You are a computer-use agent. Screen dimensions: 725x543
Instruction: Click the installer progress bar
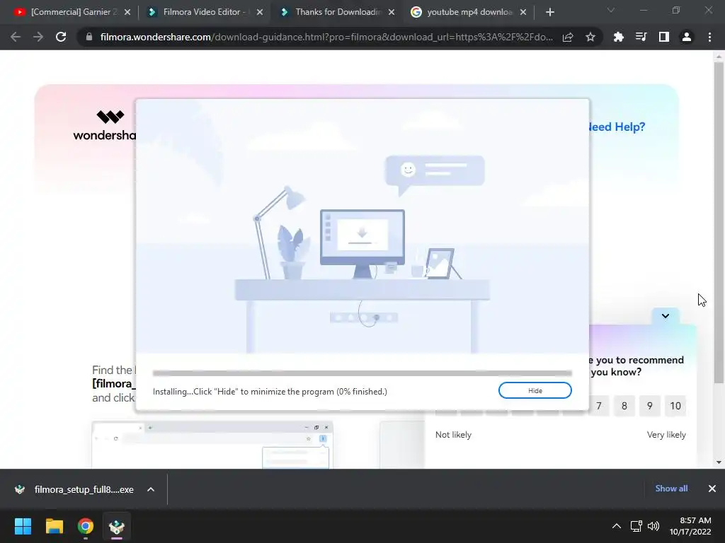(x=362, y=373)
